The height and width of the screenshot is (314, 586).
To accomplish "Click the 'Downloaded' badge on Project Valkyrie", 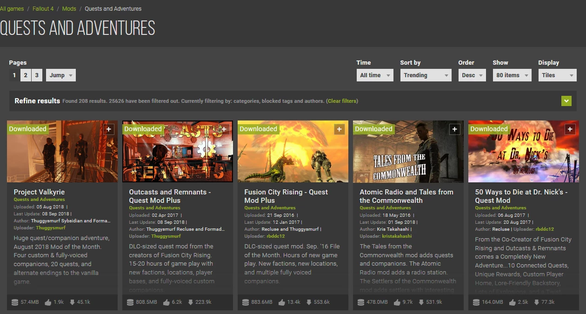I will tap(28, 129).
